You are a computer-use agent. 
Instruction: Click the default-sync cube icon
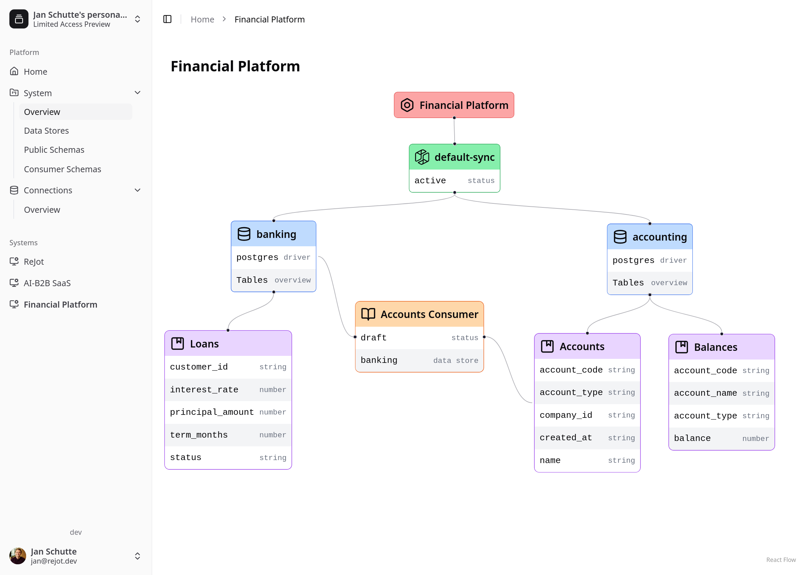pos(422,157)
